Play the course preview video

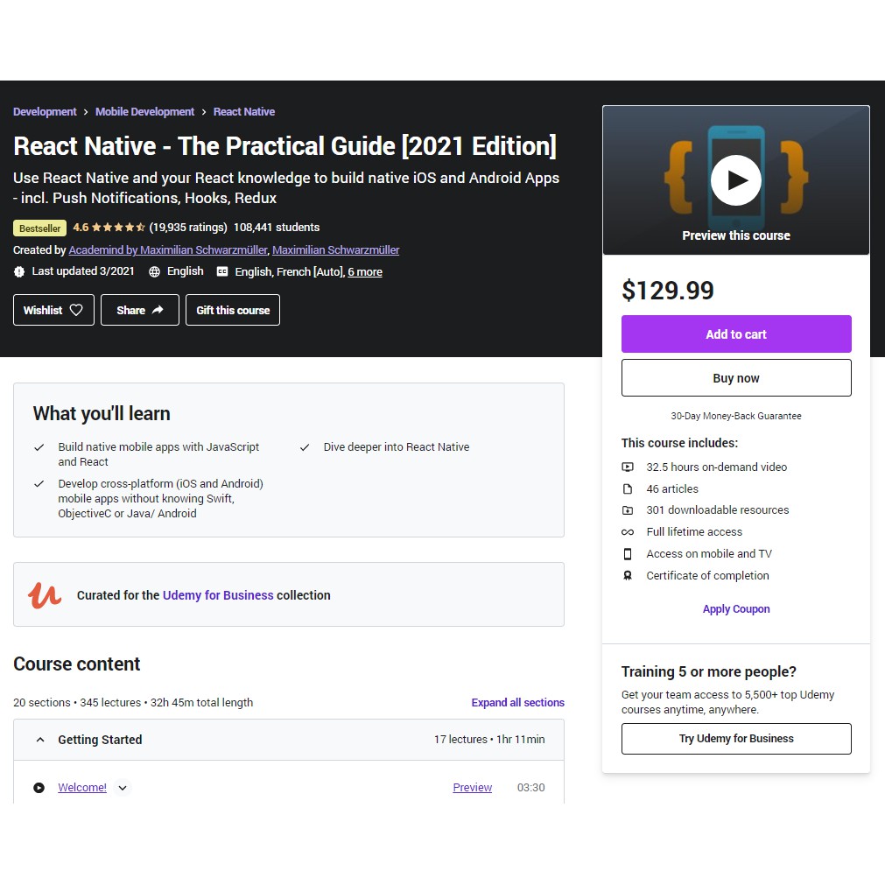point(735,180)
